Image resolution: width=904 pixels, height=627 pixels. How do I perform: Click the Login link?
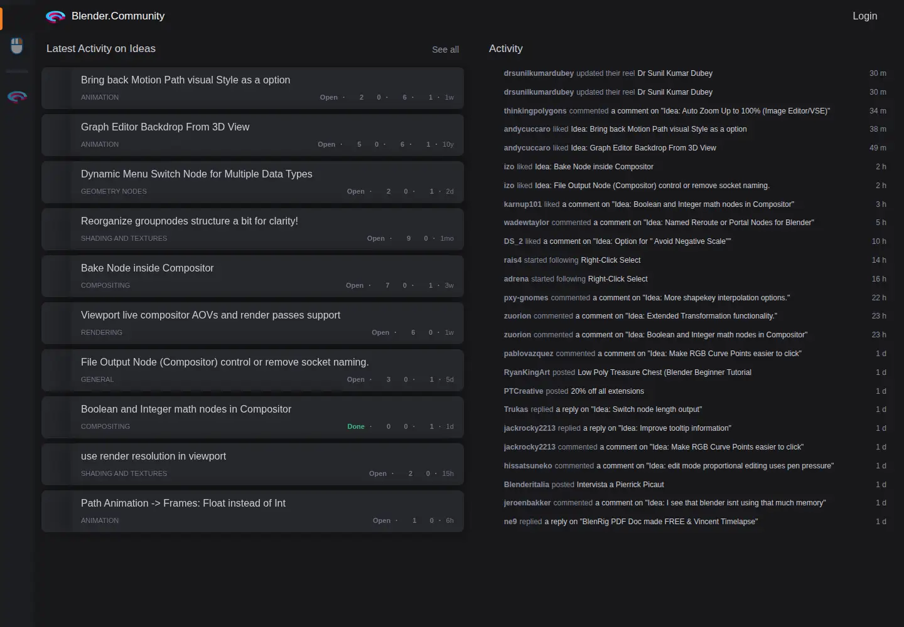point(864,16)
